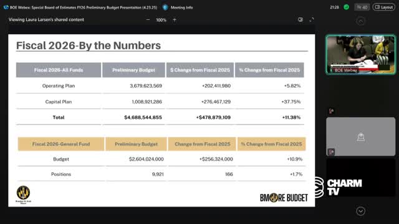Screen dimensions: 399x224
Task: Click the 'Fiscal 2026-By the Numbers' slide heading
Action: point(89,45)
